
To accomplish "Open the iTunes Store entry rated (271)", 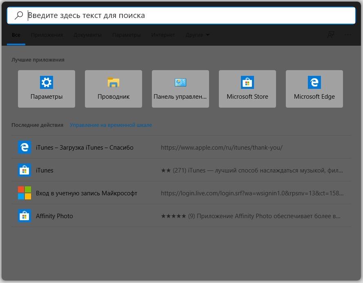I will tap(181, 170).
